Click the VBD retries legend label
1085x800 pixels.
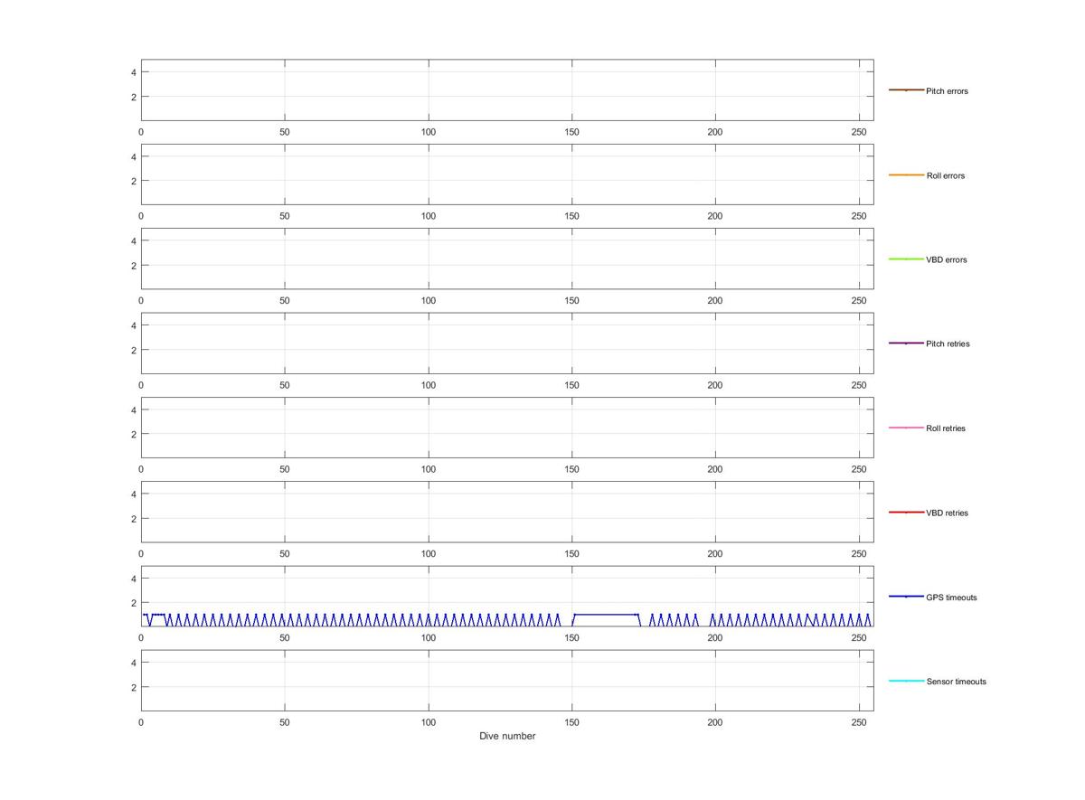click(947, 513)
